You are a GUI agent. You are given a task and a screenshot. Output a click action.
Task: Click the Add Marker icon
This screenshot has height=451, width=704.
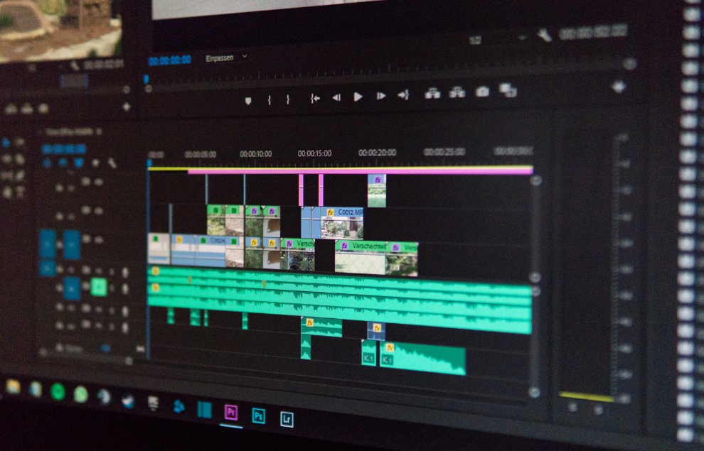pyautogui.click(x=248, y=101)
